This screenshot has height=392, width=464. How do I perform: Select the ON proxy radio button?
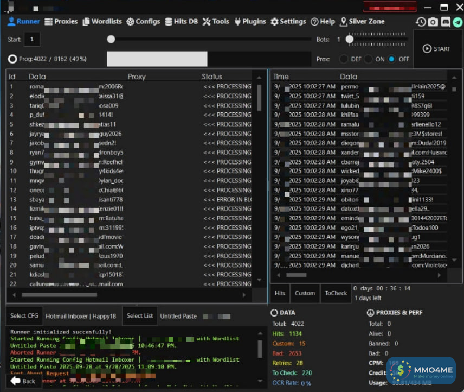pyautogui.click(x=369, y=59)
